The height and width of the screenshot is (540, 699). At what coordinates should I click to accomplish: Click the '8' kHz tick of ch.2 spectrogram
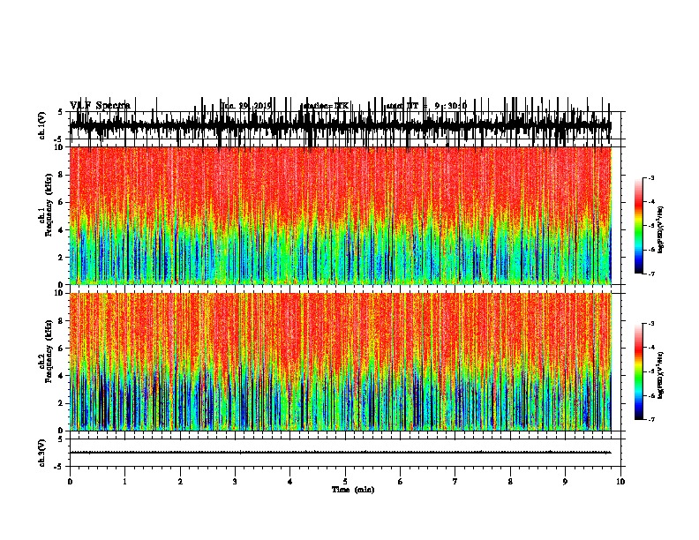point(61,321)
